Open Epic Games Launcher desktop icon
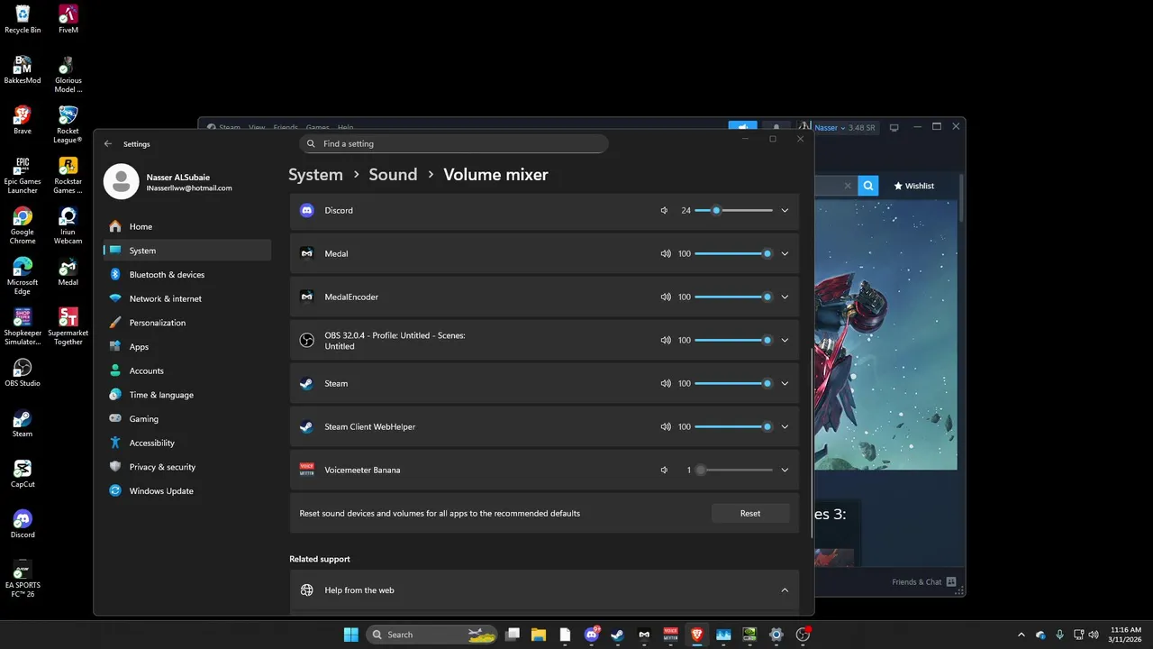Viewport: 1153px width, 649px height. (x=23, y=175)
